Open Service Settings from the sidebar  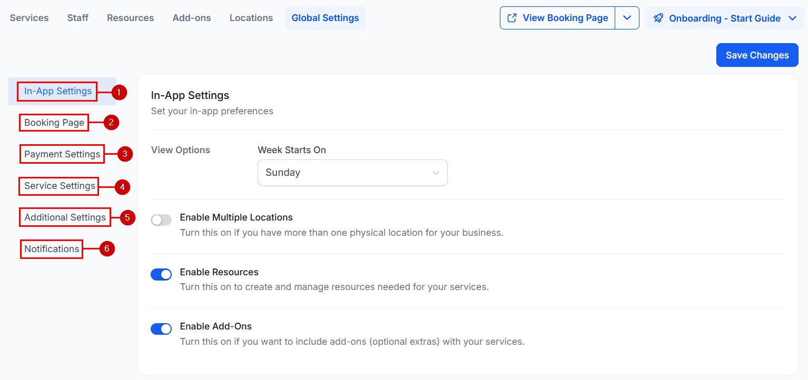(x=58, y=186)
